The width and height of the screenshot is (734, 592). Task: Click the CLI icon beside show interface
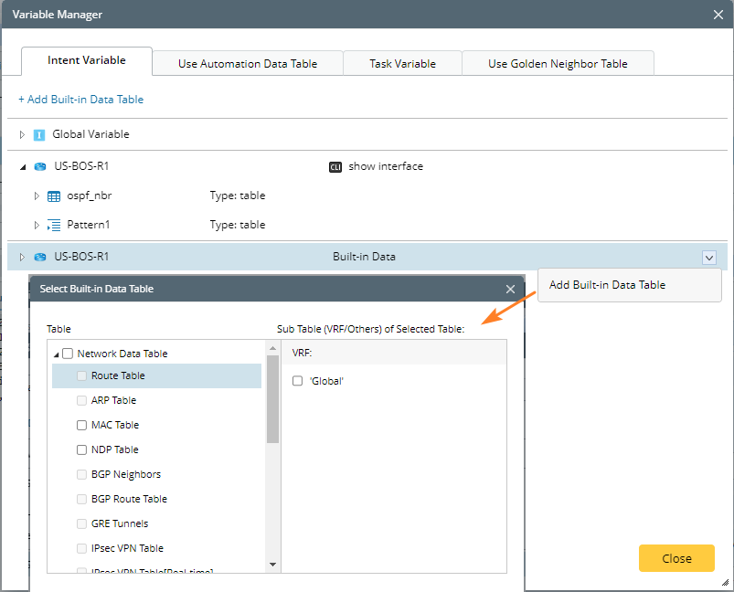335,167
